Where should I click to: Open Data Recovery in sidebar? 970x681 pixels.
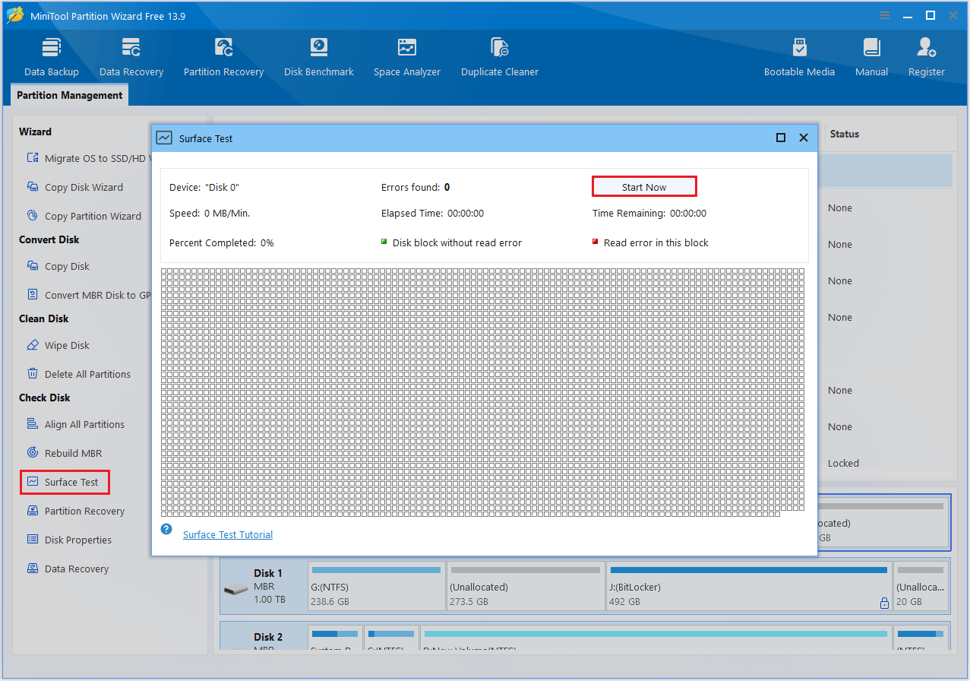[x=68, y=569]
